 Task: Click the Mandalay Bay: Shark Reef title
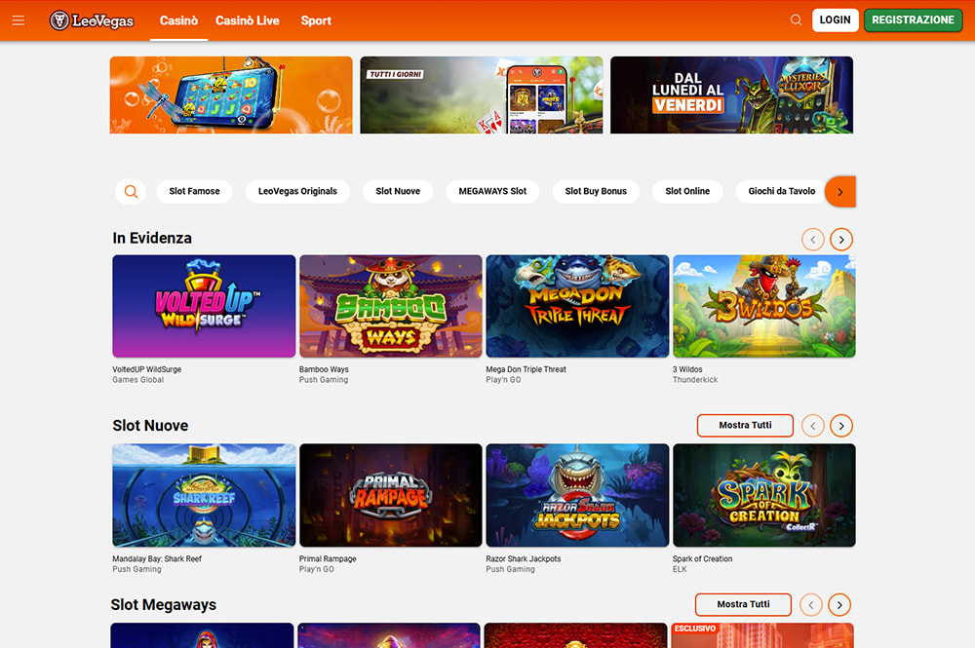(157, 558)
